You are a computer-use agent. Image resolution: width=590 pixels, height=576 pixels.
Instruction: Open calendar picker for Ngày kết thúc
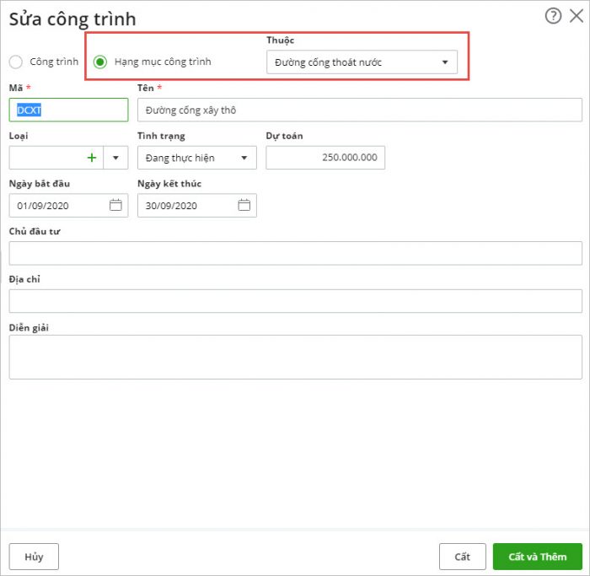[244, 205]
